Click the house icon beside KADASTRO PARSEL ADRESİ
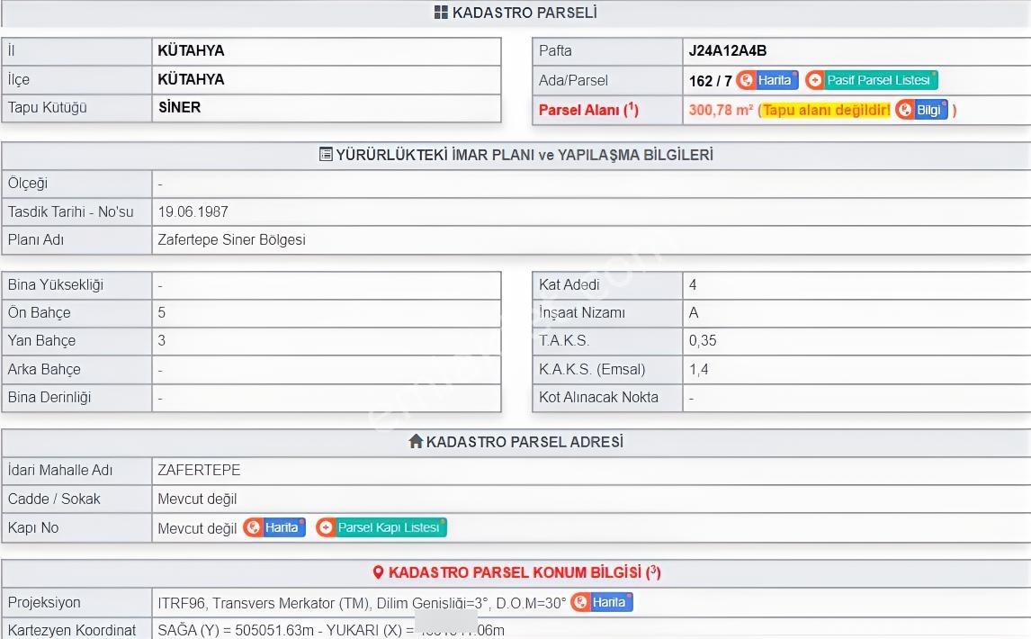This screenshot has height=639, width=1031. 416,442
